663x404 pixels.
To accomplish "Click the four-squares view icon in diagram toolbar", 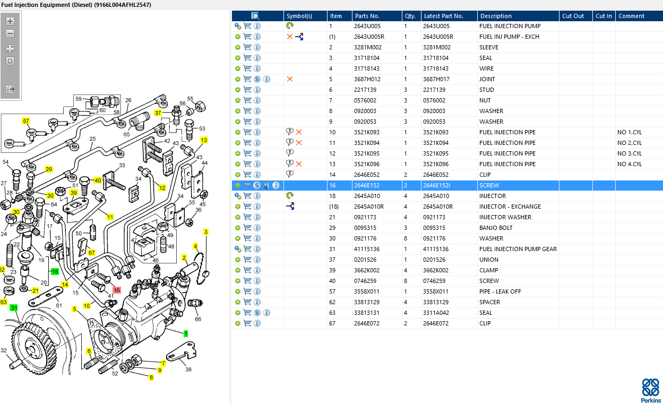I will 10,48.
